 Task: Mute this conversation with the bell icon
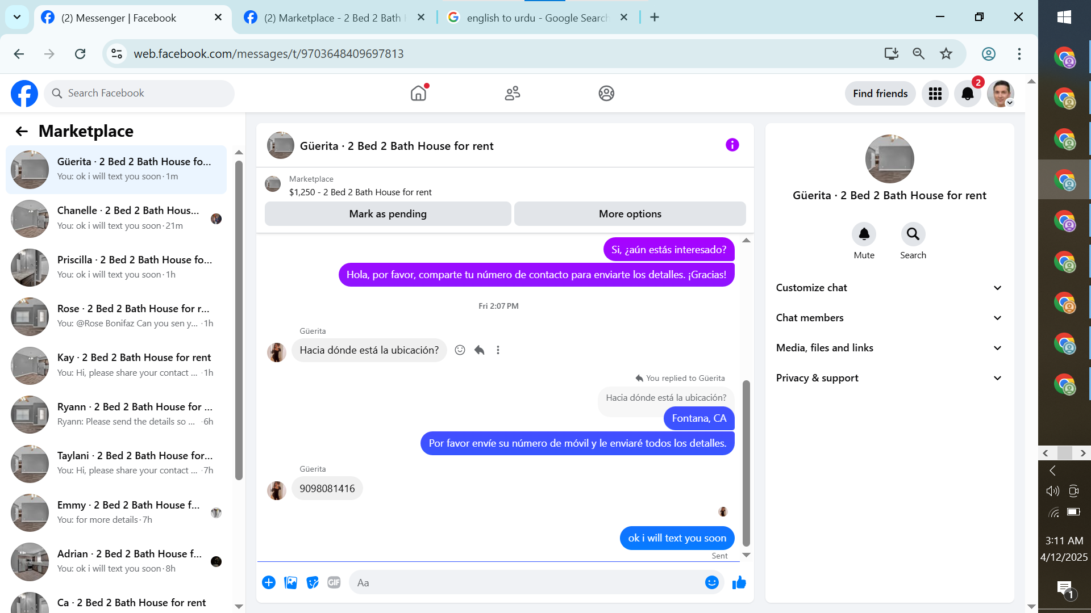click(864, 234)
